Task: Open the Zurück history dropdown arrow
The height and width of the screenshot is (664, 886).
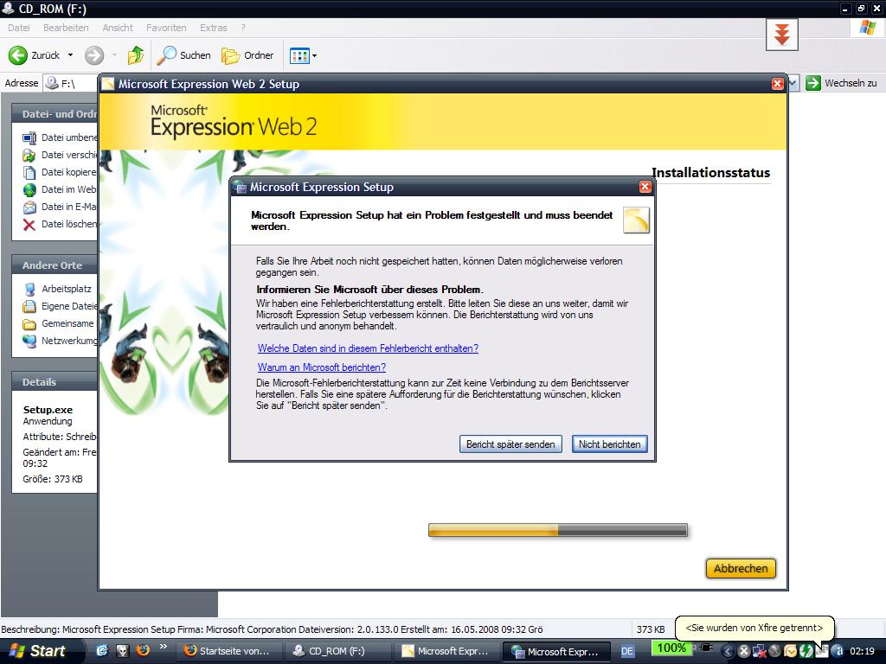Action: coord(70,55)
